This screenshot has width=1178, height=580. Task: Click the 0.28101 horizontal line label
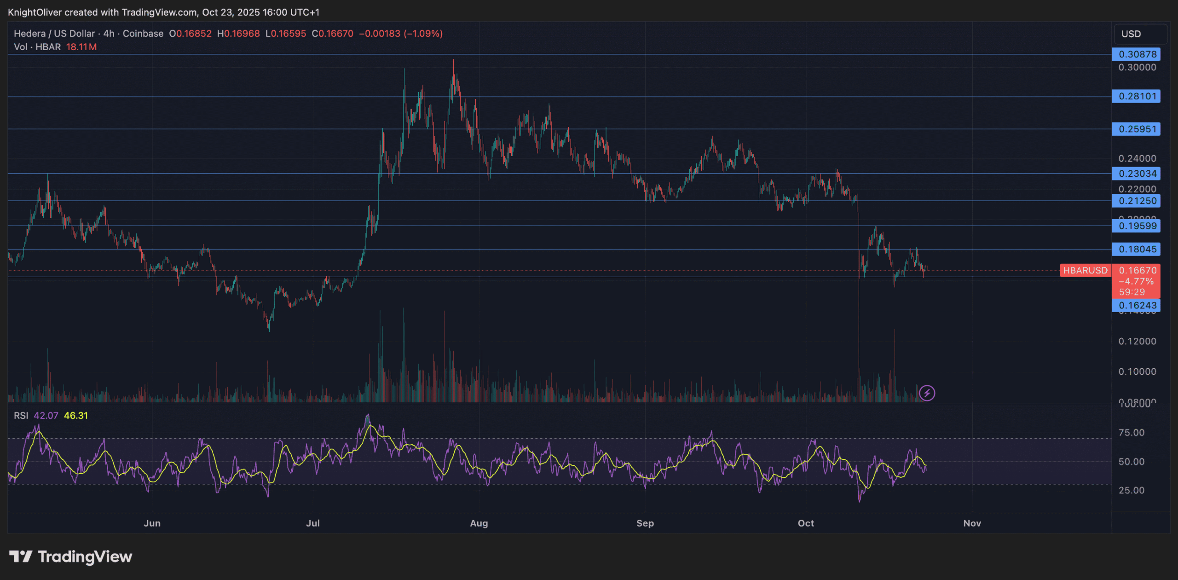click(x=1136, y=96)
